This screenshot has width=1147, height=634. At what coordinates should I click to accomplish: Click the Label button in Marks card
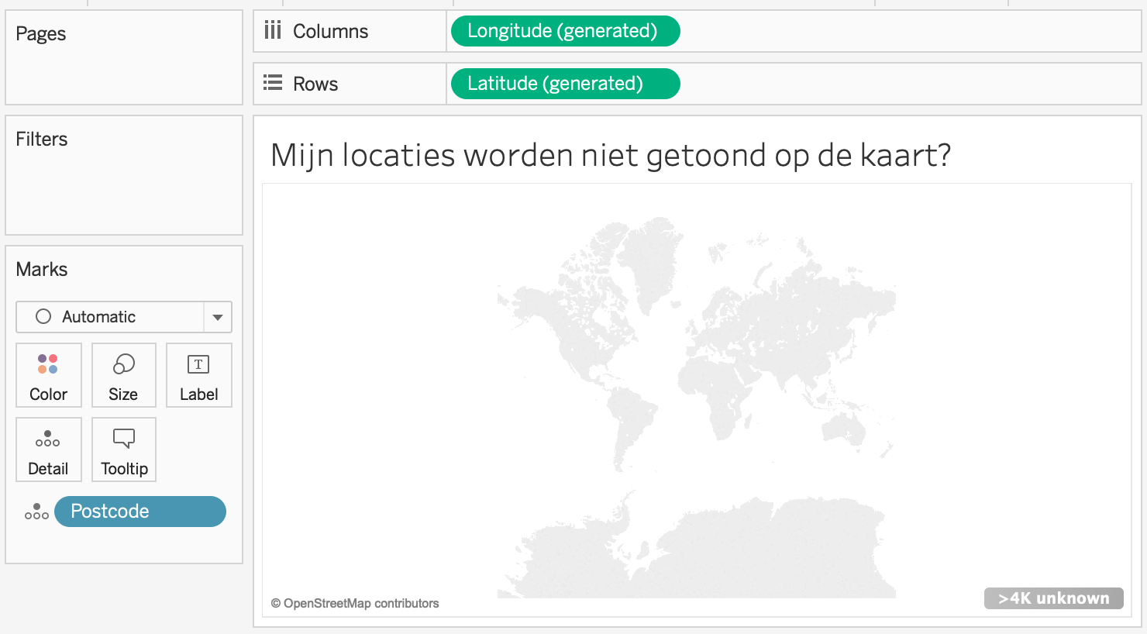click(x=198, y=375)
